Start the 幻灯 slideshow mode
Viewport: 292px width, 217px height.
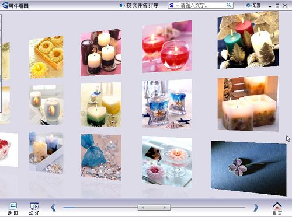(x=34, y=208)
